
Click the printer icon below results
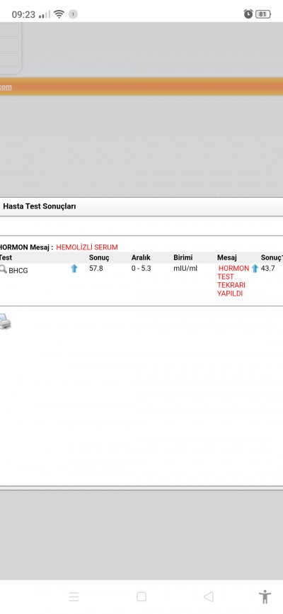[5, 321]
